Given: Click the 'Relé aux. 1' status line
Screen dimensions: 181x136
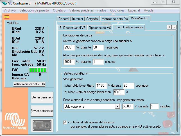Looking at the screenshot, I should pyautogui.click(x=26, y=78).
